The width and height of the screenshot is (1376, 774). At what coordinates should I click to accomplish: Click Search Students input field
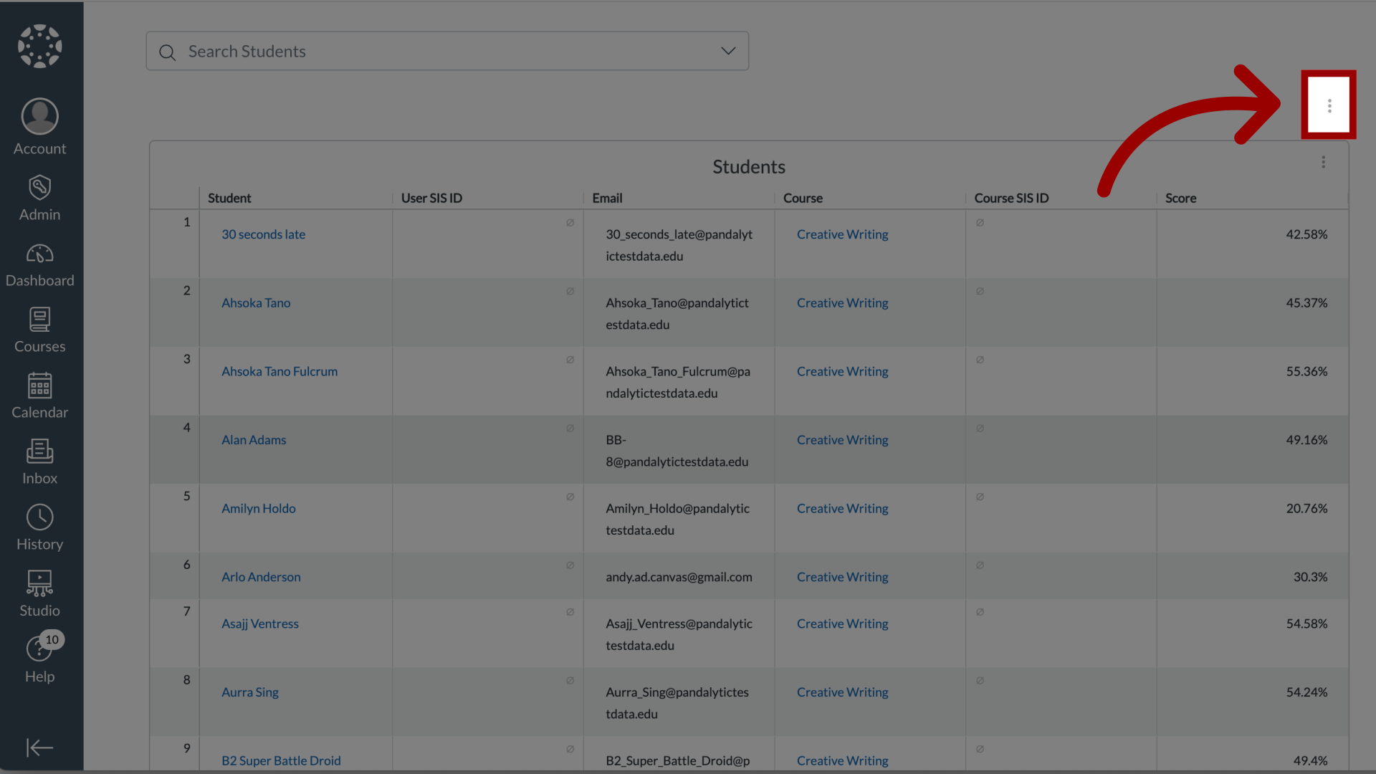click(447, 50)
